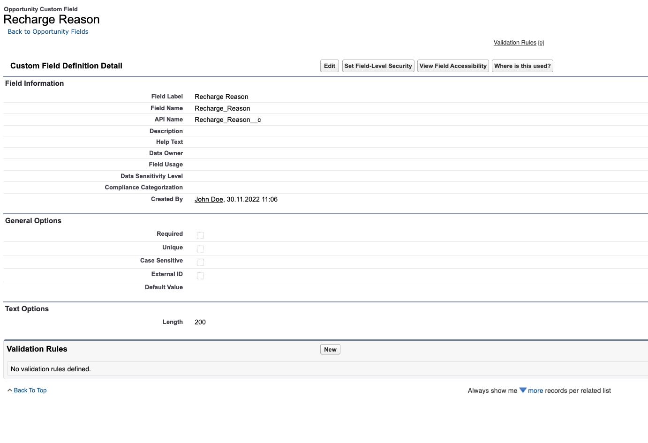Click the Field Label value Recharge Reason
648x443 pixels.
[x=221, y=97]
